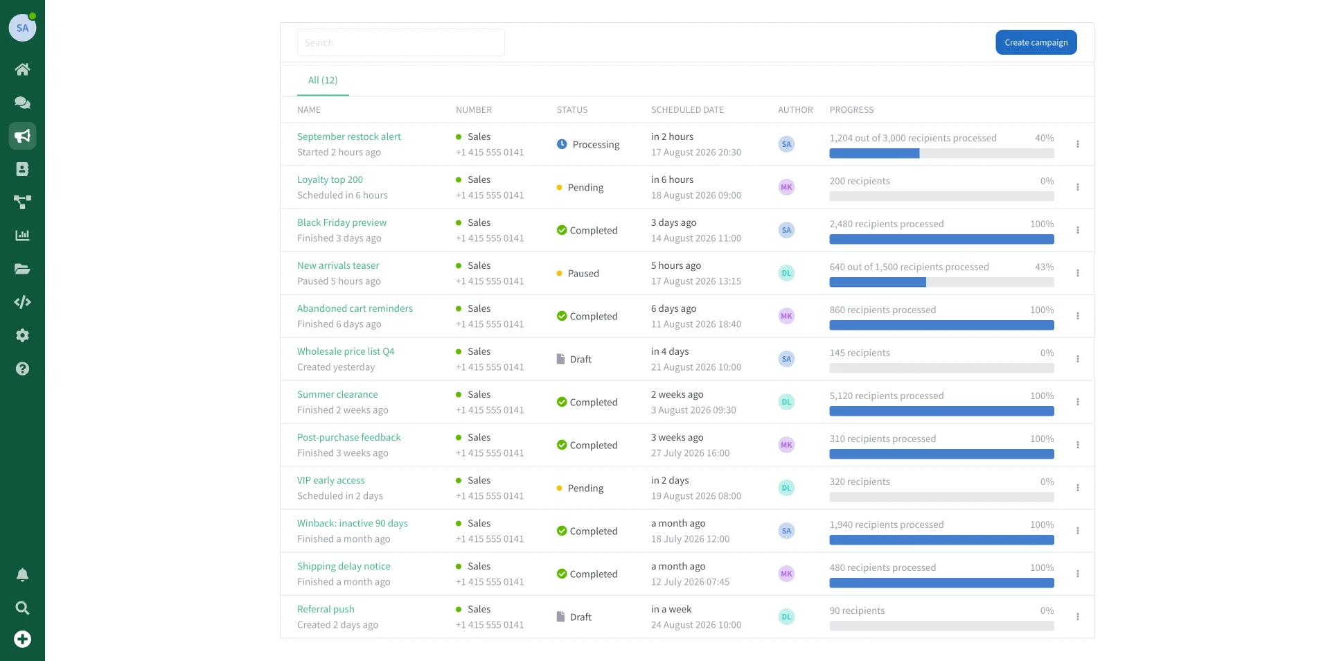
Task: Open the automation flow icon
Action: point(22,202)
